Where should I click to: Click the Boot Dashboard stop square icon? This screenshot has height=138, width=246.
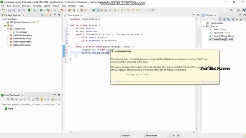(17, 100)
